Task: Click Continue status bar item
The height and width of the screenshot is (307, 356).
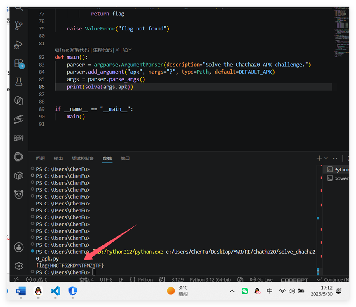Action: (x=333, y=279)
